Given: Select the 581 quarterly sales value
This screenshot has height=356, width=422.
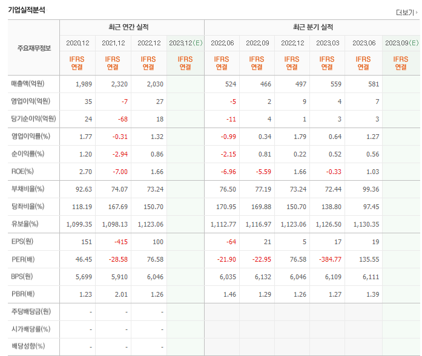Looking at the screenshot, I should [374, 84].
